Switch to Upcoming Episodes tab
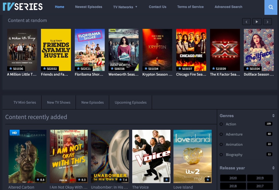Viewport: 279px width, 190px height. pos(131,102)
